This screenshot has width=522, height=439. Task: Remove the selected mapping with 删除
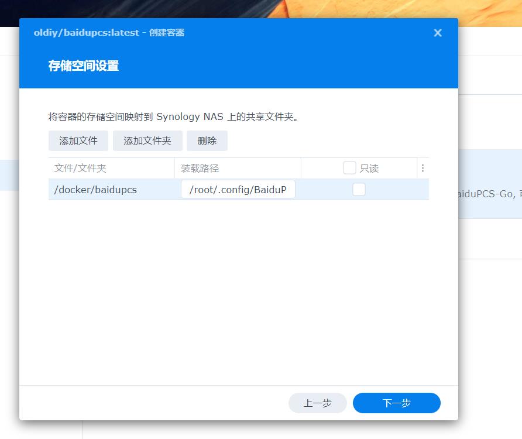pyautogui.click(x=207, y=140)
